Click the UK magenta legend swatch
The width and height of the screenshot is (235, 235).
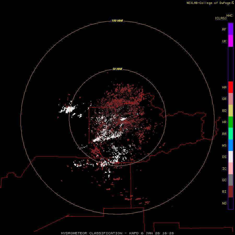[x=231, y=41]
